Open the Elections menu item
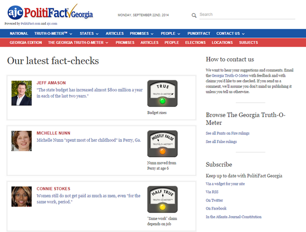Screen dimensions: 306x232 pyautogui.click(x=195, y=42)
